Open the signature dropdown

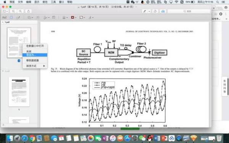click(x=47, y=18)
